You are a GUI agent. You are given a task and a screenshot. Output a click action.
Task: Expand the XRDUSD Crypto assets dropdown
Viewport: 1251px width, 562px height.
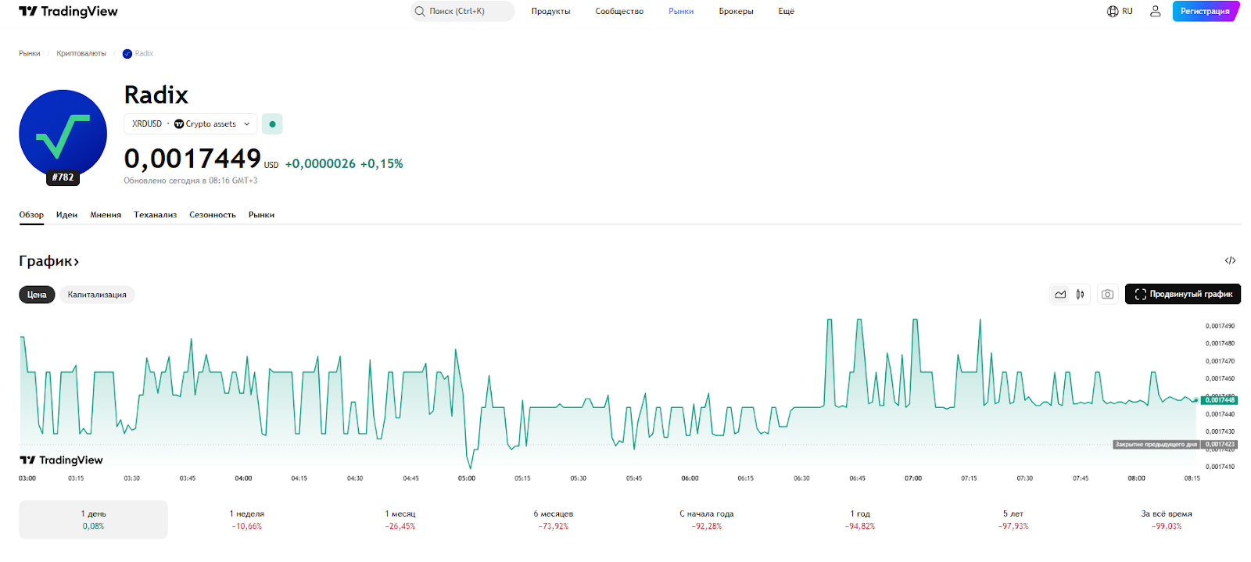pyautogui.click(x=191, y=124)
